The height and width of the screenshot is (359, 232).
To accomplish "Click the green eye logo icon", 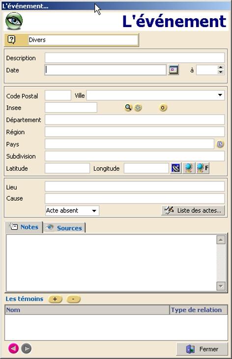I will coord(14,21).
